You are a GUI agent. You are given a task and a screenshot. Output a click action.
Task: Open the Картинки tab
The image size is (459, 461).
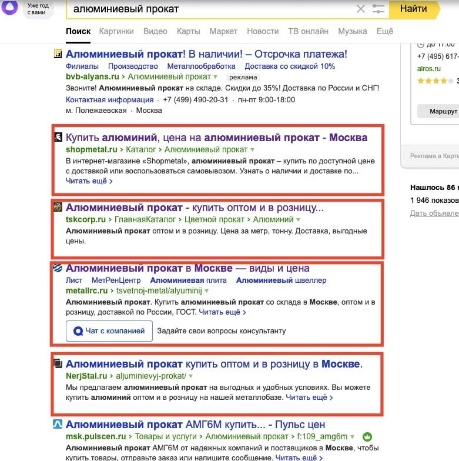point(116,31)
